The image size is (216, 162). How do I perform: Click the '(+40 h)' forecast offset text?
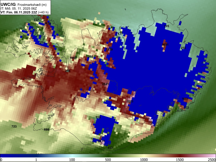pyautogui.click(x=43, y=12)
